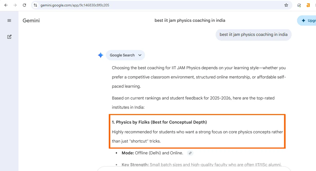Open the source link chip after Online
Viewport: 316px width, 171px height.
pyautogui.click(x=190, y=153)
